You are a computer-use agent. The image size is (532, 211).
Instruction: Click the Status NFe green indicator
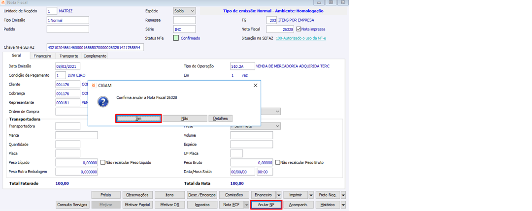[176, 38]
